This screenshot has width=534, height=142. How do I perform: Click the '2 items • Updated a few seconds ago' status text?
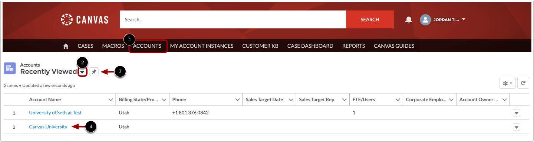pos(39,85)
